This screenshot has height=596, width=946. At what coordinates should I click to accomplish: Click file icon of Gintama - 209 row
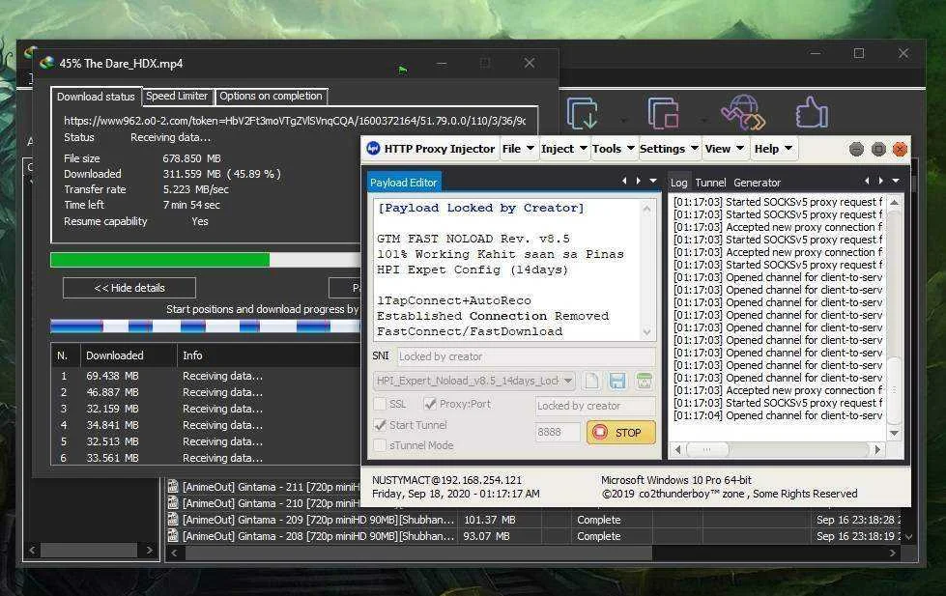coord(173,519)
